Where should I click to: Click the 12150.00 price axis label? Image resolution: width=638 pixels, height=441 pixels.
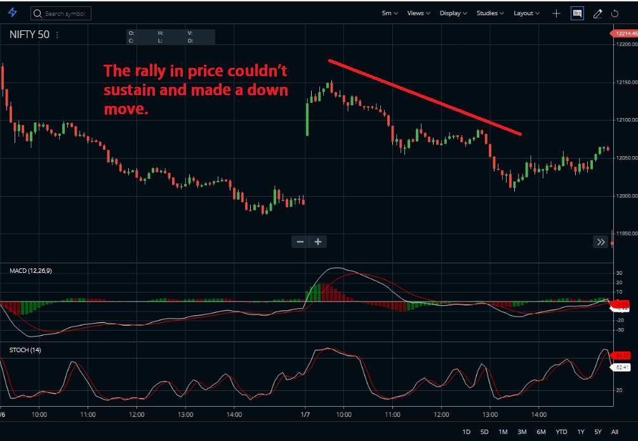point(627,82)
